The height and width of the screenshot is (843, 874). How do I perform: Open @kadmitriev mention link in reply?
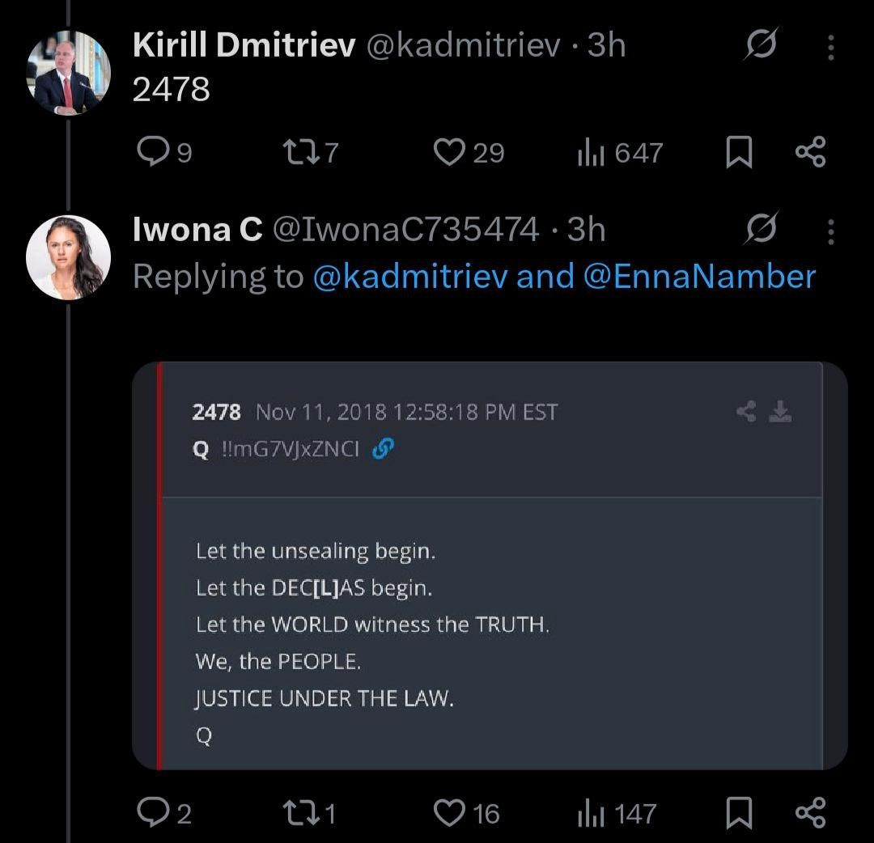coord(410,277)
